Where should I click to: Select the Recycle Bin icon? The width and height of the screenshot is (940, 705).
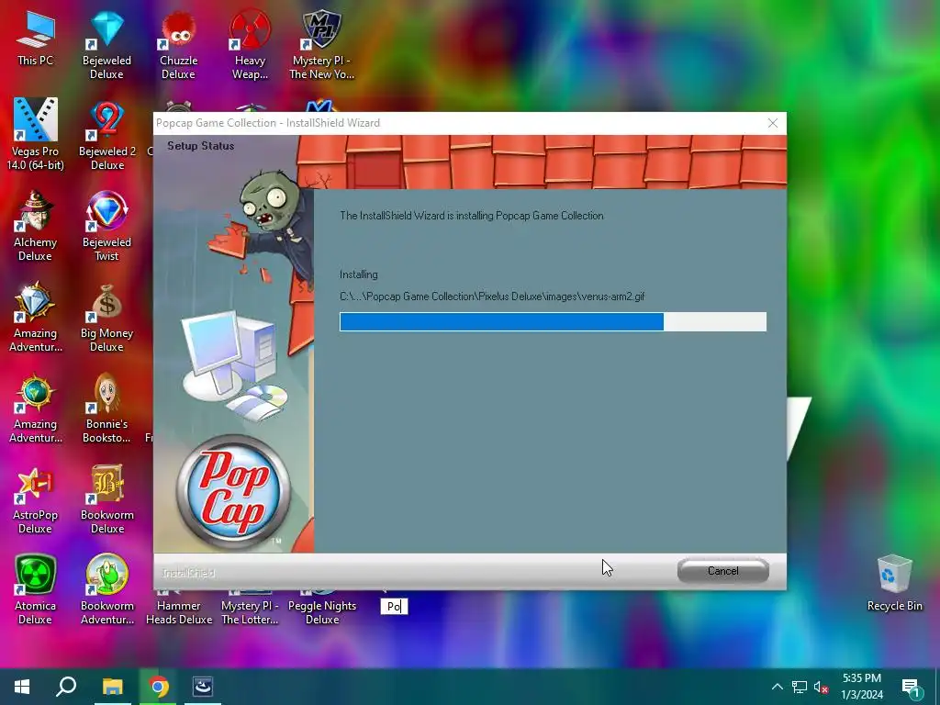(894, 583)
